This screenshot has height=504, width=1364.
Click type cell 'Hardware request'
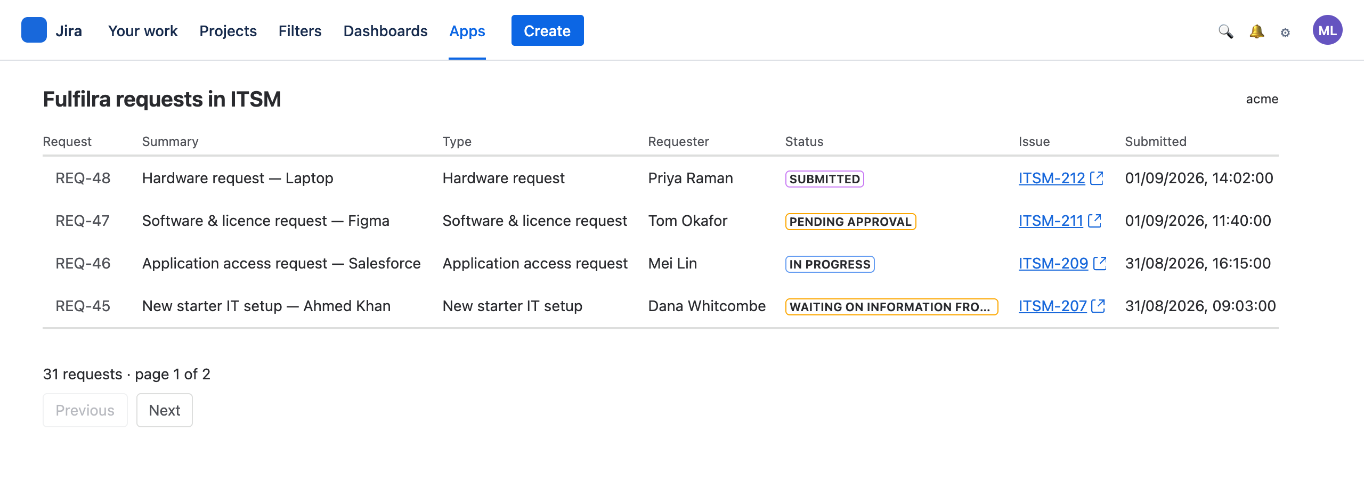coord(504,178)
